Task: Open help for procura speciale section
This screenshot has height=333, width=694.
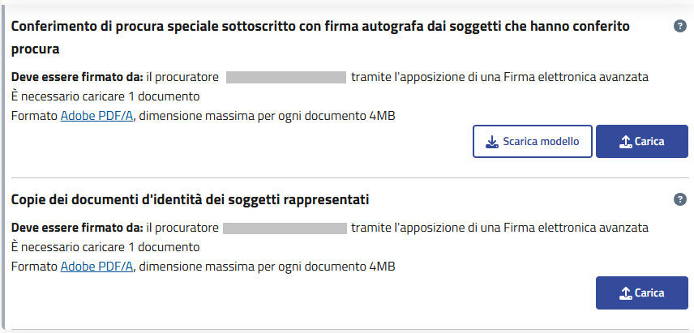Action: [x=680, y=27]
